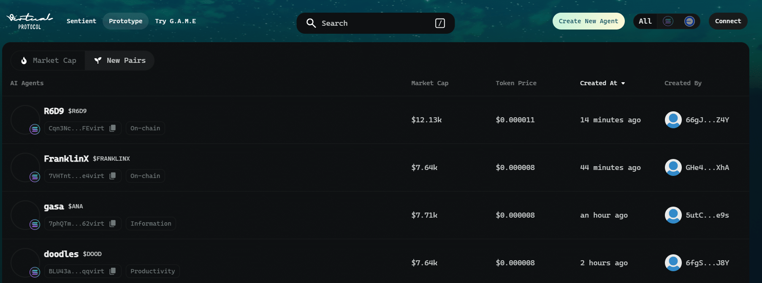The image size is (762, 283).
Task: Click the $7.71k market cap value
Action: (x=424, y=215)
